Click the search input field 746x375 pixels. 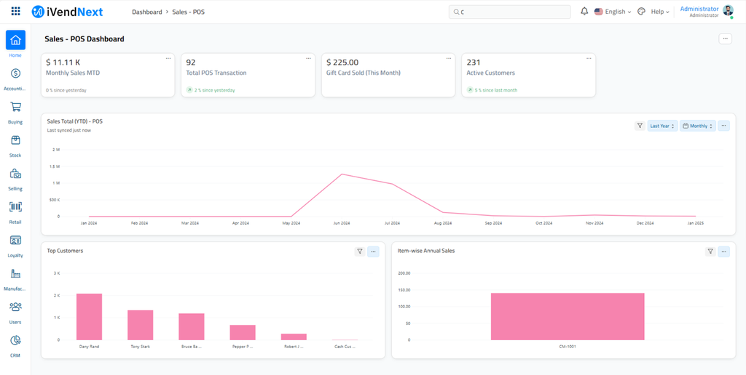(x=510, y=12)
